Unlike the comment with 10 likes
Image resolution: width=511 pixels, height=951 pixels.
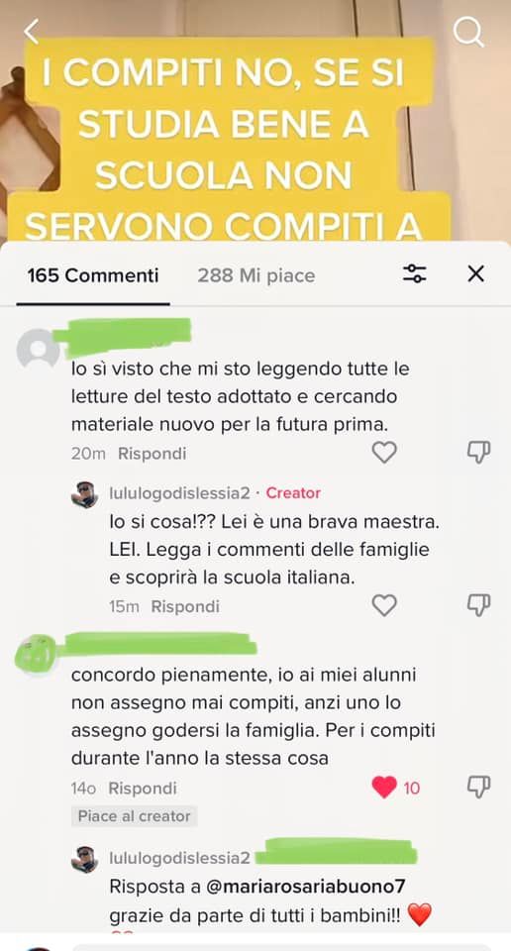click(383, 788)
